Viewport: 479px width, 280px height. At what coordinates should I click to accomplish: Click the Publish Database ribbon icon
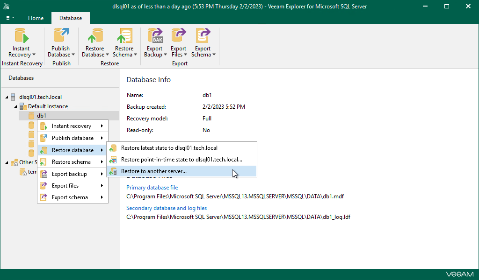coord(61,35)
